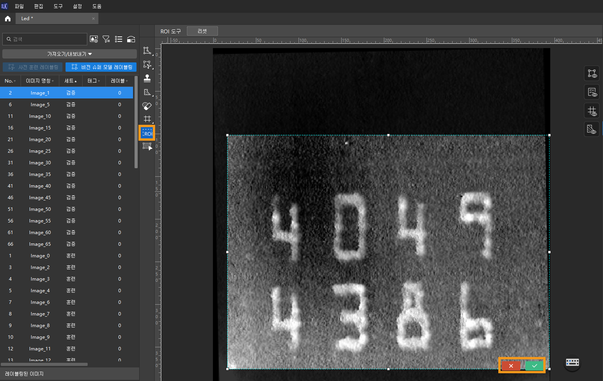Confirm ROI with green checkmark

pos(534,365)
